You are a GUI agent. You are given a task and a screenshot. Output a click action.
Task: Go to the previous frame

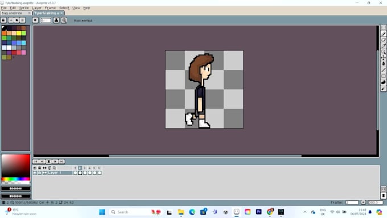[42, 162]
